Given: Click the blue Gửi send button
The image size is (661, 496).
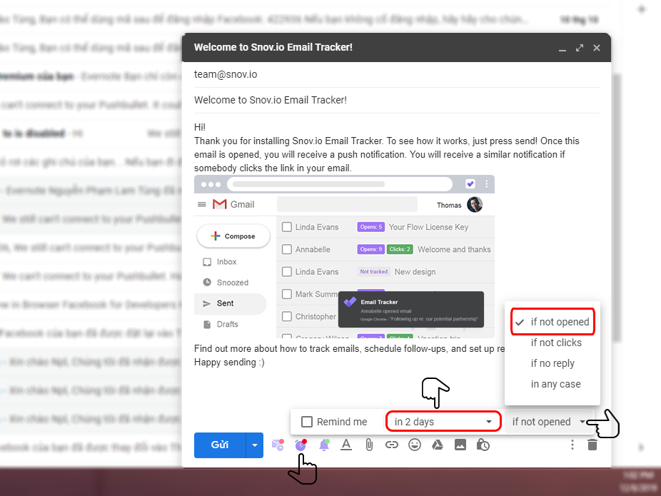Looking at the screenshot, I should (220, 445).
